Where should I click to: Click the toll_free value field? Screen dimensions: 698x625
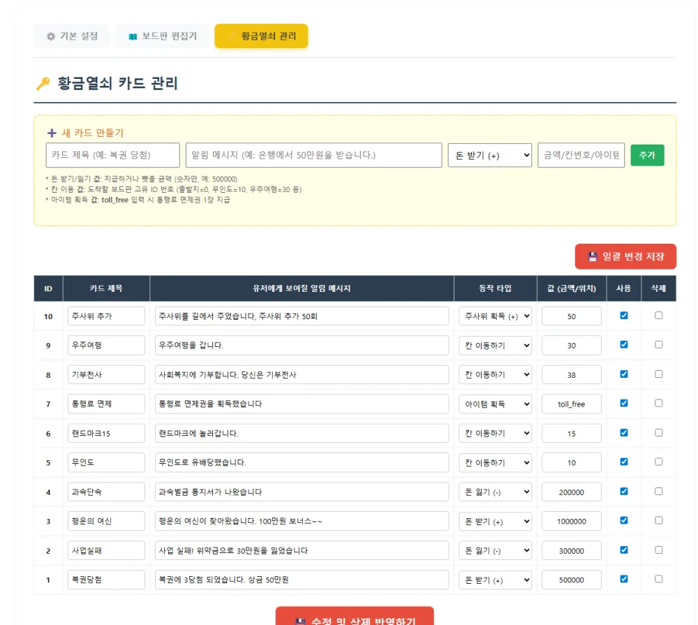(x=572, y=404)
